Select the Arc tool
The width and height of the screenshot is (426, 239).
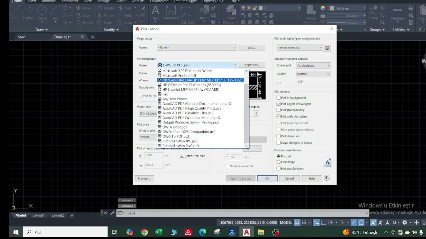click(55, 13)
